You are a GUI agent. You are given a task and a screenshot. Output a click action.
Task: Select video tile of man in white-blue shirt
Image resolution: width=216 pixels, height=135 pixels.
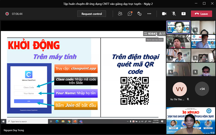click(x=203, y=41)
